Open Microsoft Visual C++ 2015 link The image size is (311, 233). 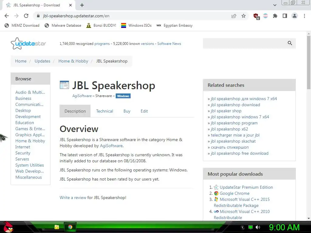242,202
